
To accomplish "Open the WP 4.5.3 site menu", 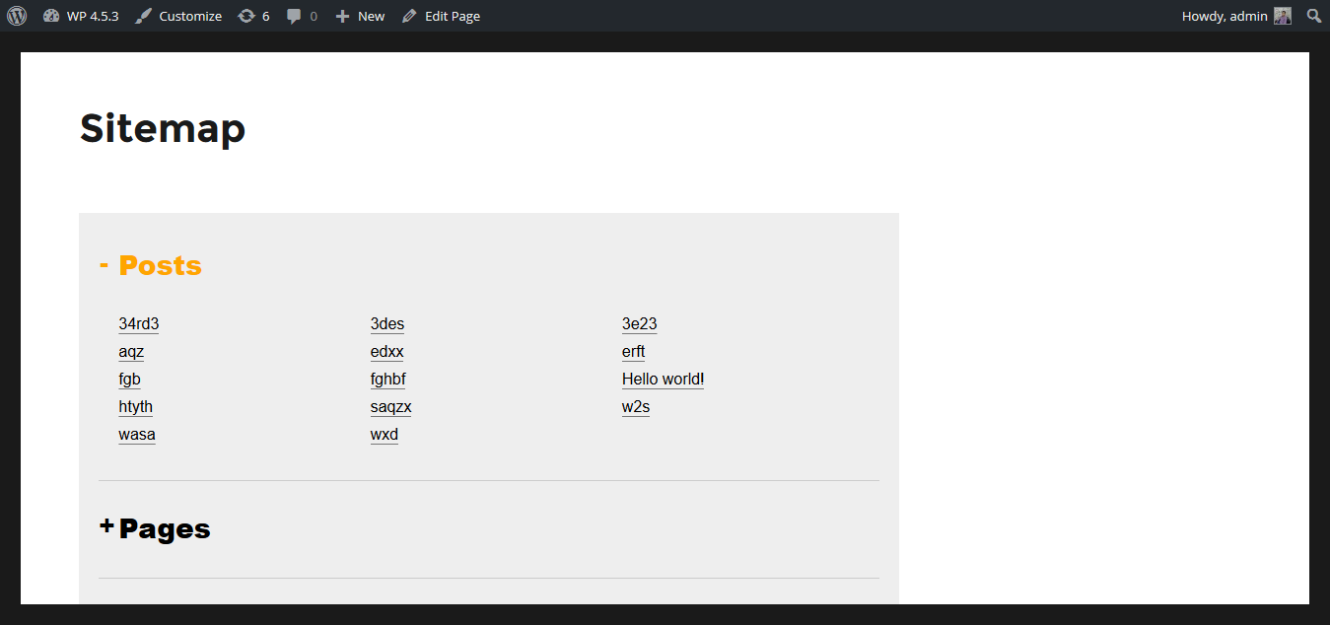I will (x=93, y=16).
